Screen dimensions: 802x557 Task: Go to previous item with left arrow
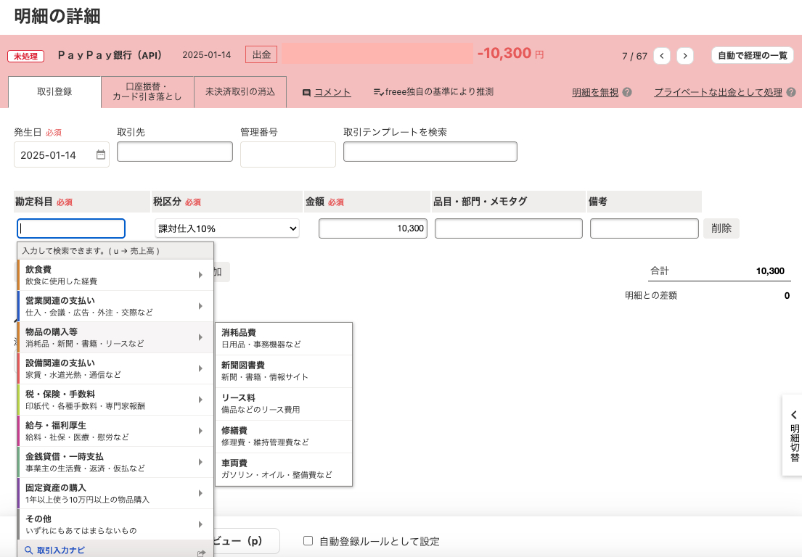[661, 54]
